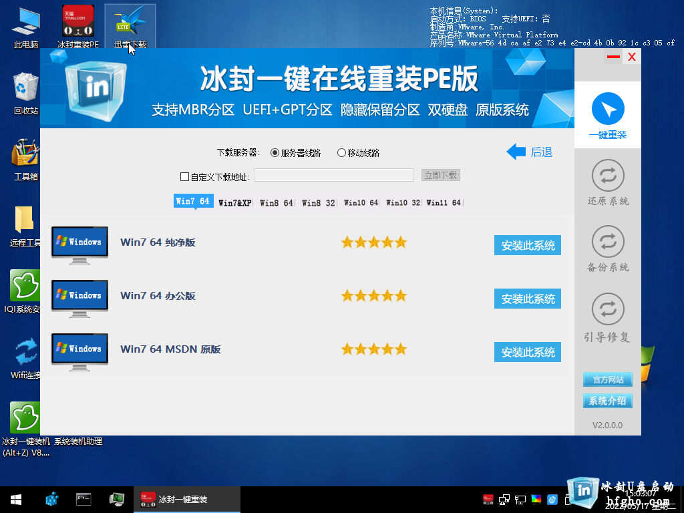The width and height of the screenshot is (684, 513).
Task: Click the 立即下载 button
Action: coord(441,175)
